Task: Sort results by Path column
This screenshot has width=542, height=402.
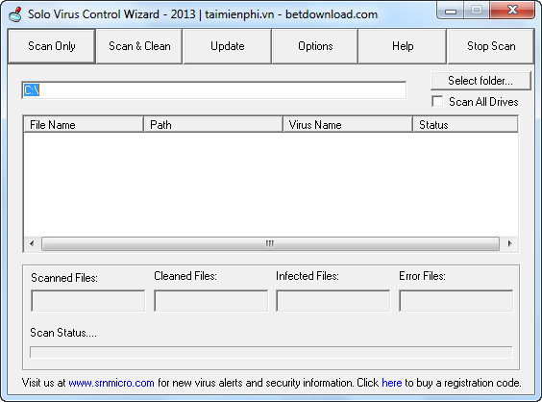Action: coord(213,125)
